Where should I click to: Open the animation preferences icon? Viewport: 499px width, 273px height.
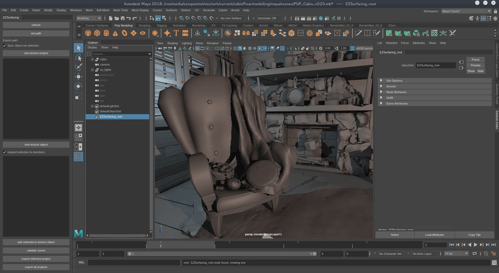(x=494, y=253)
